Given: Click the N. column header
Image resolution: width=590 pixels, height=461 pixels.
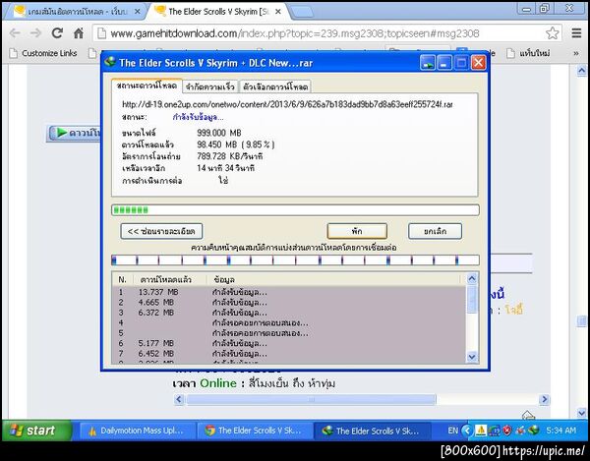Looking at the screenshot, I should pos(123,279).
